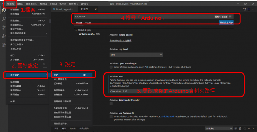This screenshot has width=257, height=132.
Task: Close the bottom panel with X icon
Action: point(253,128)
